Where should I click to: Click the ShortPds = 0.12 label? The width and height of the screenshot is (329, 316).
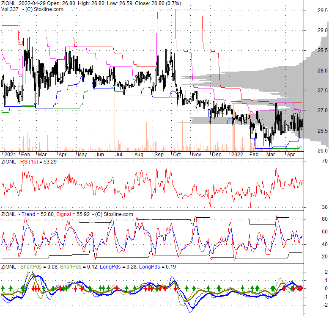(79, 266)
